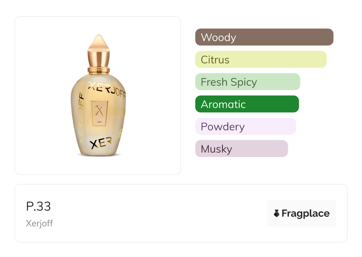This screenshot has width=362, height=257.
Task: Click the small P.33 label on bottle plaque
Action: click(99, 122)
